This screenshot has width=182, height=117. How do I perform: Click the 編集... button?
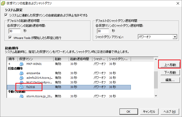click(170, 80)
